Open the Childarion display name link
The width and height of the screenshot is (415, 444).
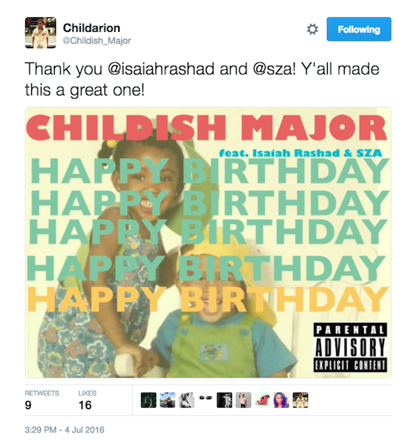click(x=91, y=28)
